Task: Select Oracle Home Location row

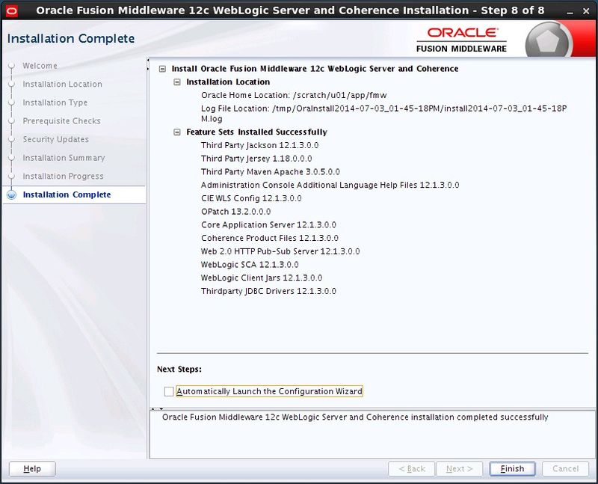Action: point(294,95)
